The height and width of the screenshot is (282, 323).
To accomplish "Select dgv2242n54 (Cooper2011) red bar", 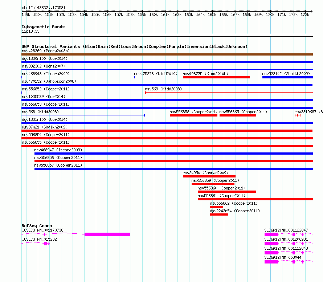I will (219, 214).
